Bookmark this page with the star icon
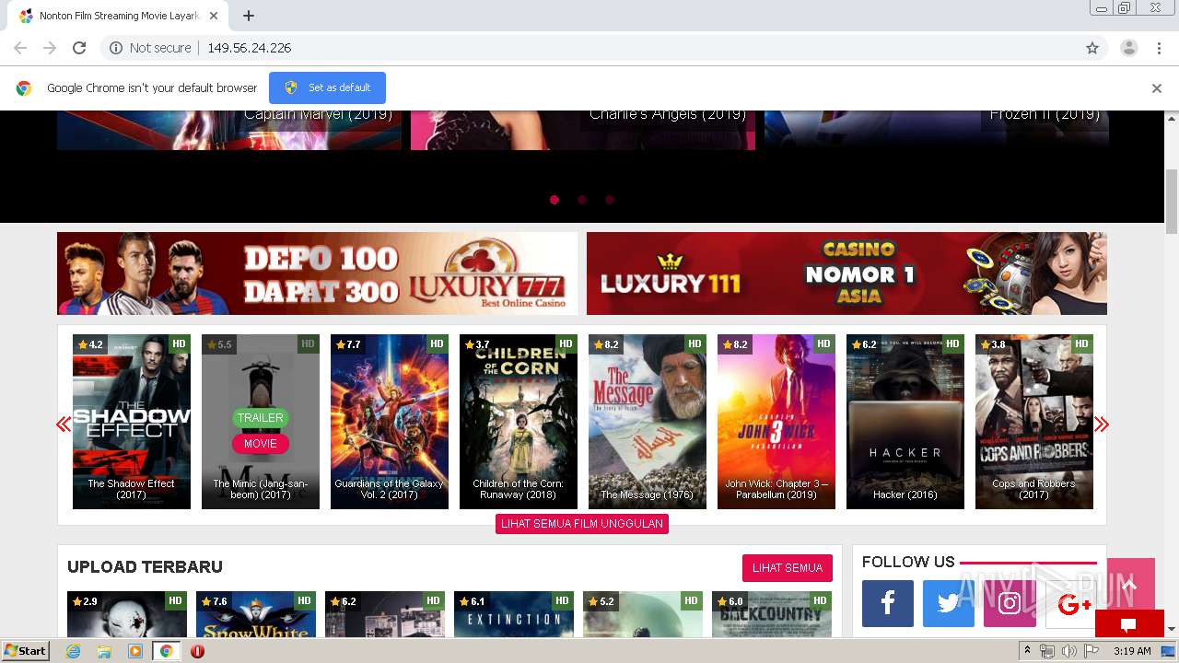1179x663 pixels. pyautogui.click(x=1092, y=48)
